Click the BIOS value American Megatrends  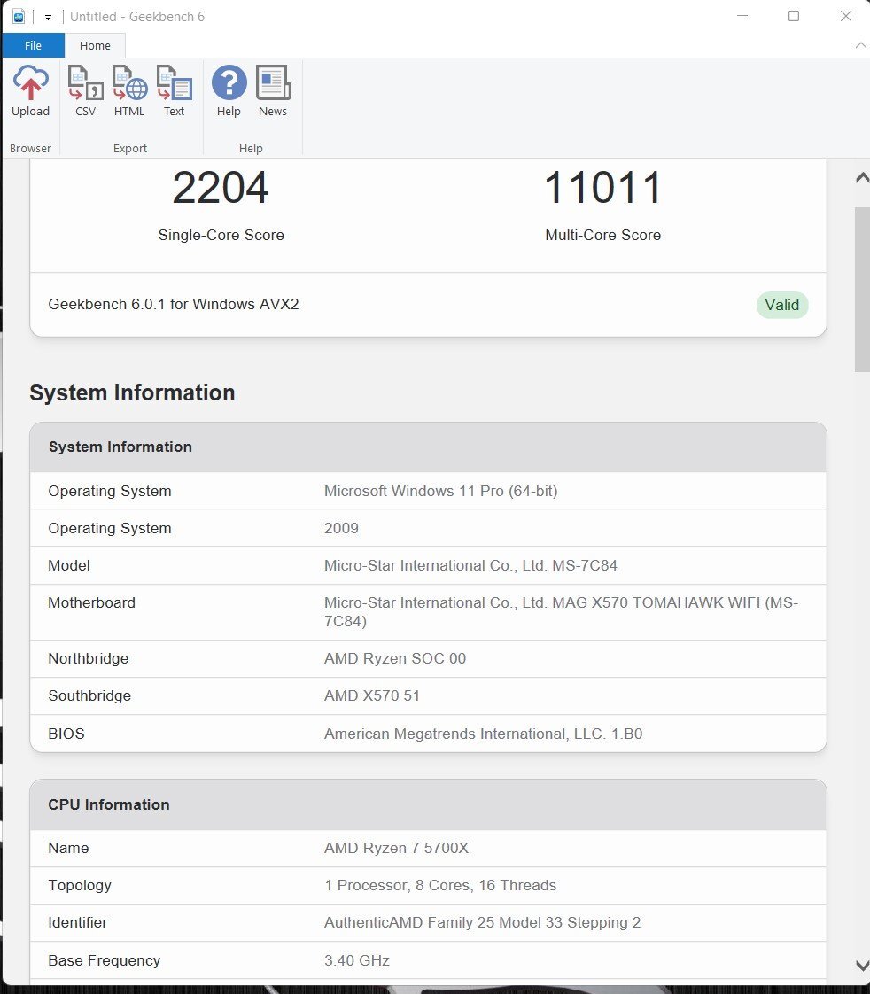click(483, 734)
